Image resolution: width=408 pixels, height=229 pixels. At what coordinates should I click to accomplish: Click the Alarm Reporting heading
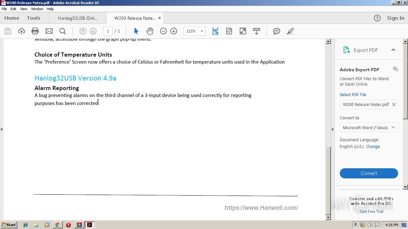tap(57, 88)
